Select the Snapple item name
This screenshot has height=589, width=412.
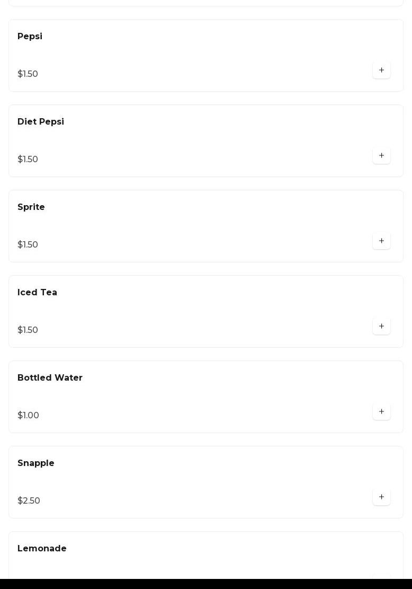click(35, 463)
